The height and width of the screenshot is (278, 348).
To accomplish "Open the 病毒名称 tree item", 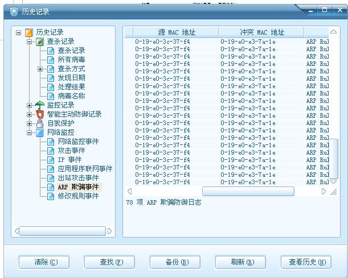I will (71, 96).
